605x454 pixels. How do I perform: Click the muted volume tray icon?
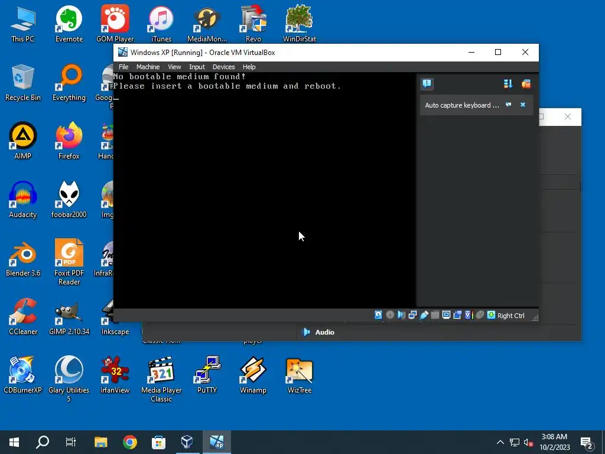[x=528, y=442]
